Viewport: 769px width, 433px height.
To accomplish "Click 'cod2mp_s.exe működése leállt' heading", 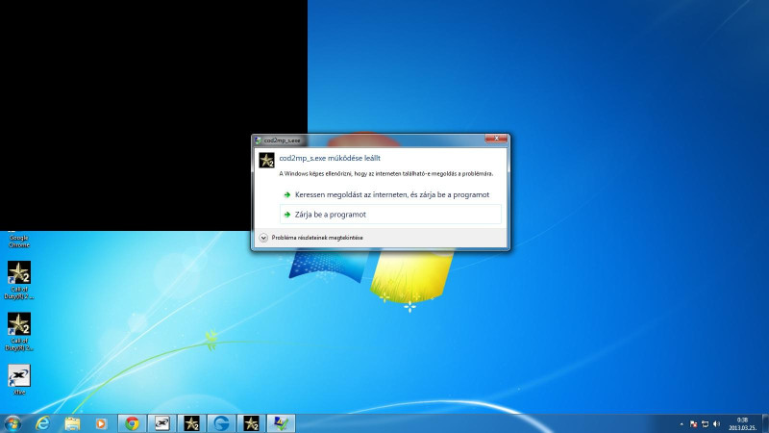I will point(330,158).
